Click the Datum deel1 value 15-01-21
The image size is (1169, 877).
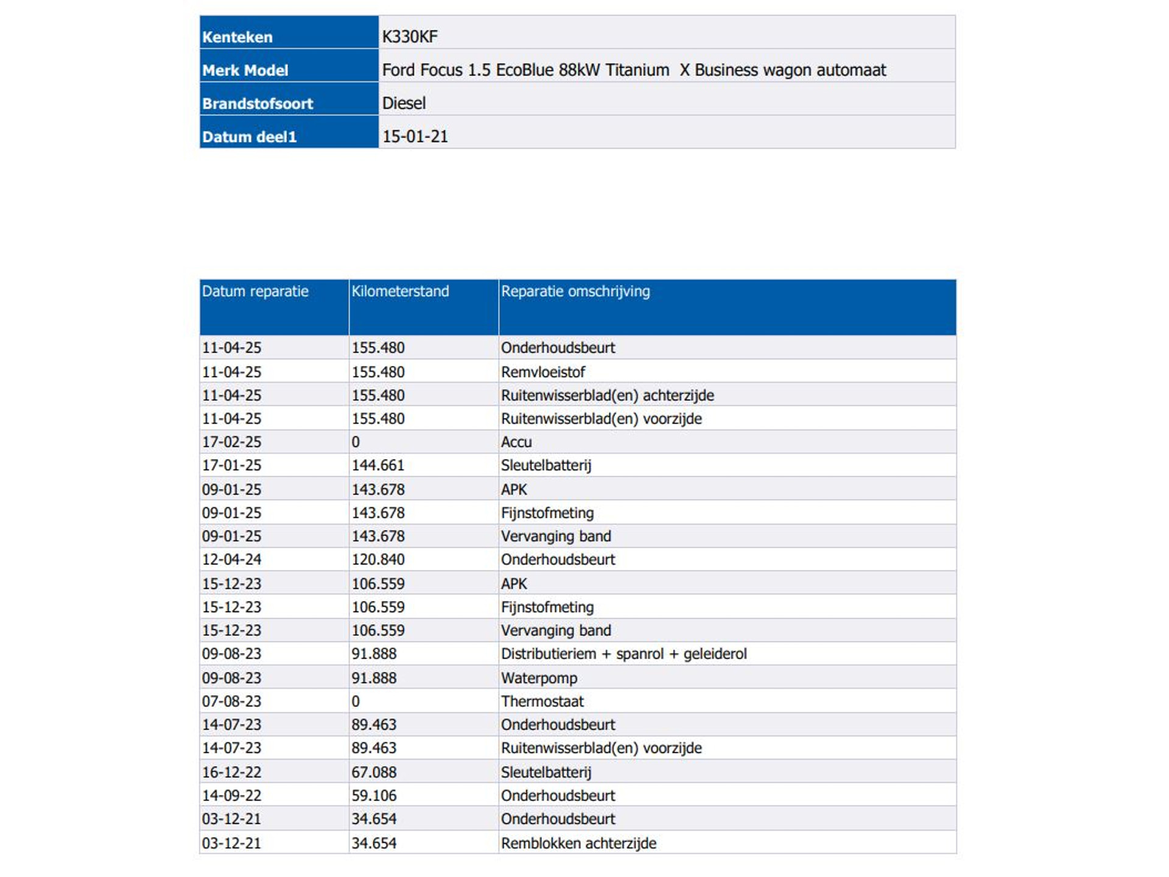415,136
